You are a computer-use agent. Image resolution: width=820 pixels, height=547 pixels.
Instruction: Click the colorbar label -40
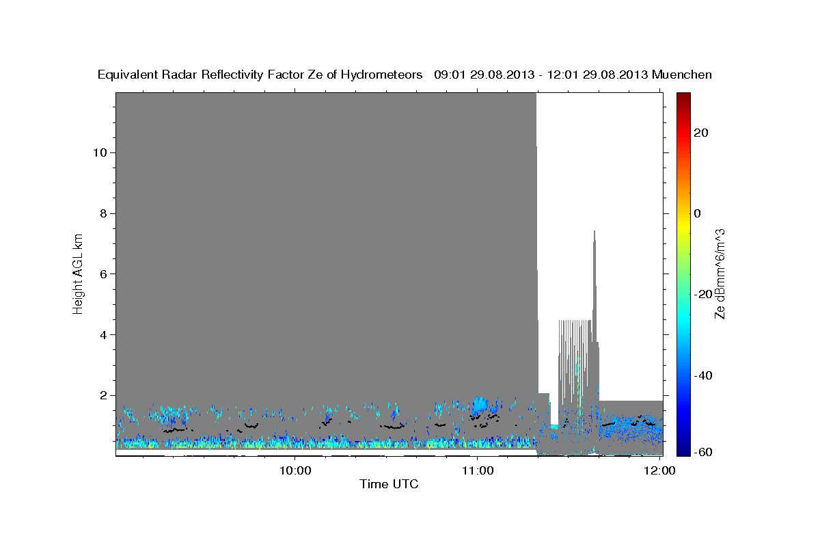704,375
